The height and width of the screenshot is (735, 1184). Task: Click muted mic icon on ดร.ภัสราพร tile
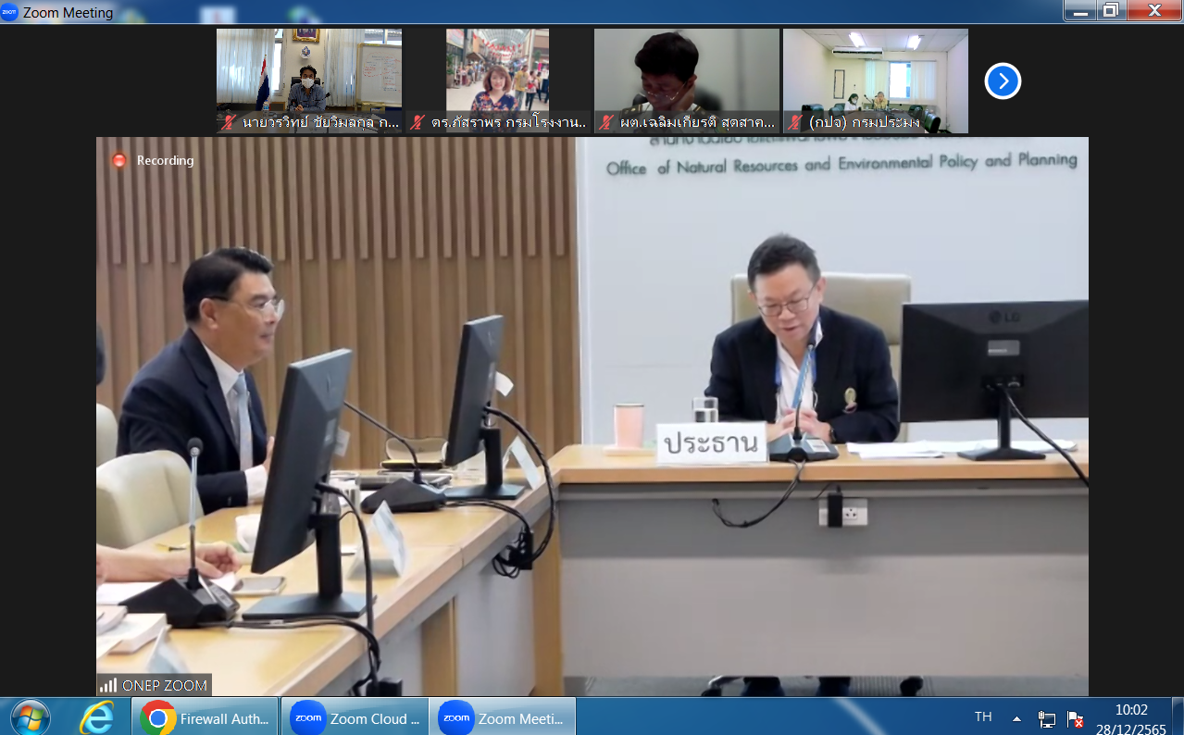coord(418,122)
